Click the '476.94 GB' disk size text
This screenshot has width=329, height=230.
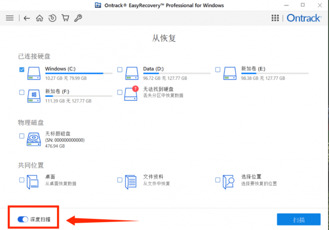(55, 146)
